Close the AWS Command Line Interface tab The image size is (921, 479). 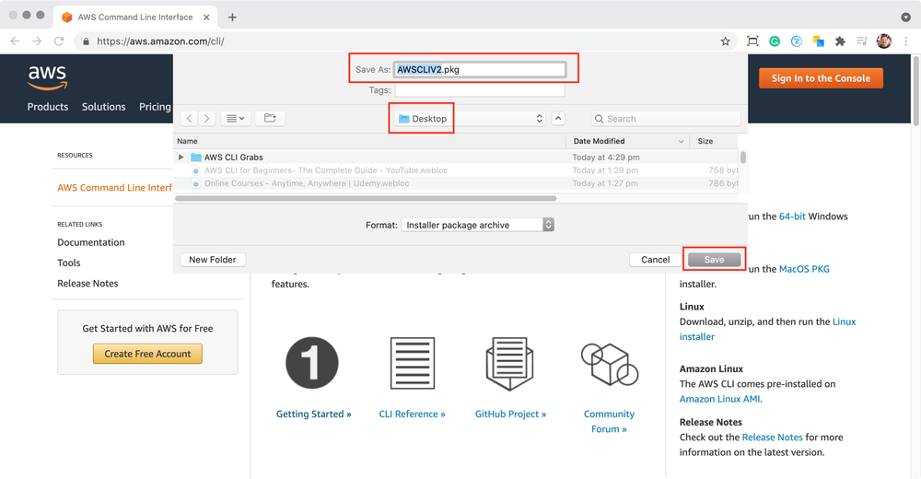[206, 18]
